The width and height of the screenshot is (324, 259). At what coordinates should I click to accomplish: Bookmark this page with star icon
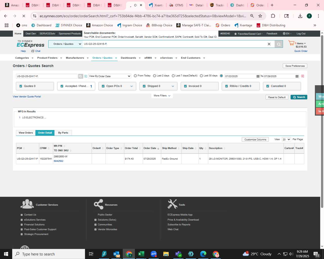click(260, 16)
